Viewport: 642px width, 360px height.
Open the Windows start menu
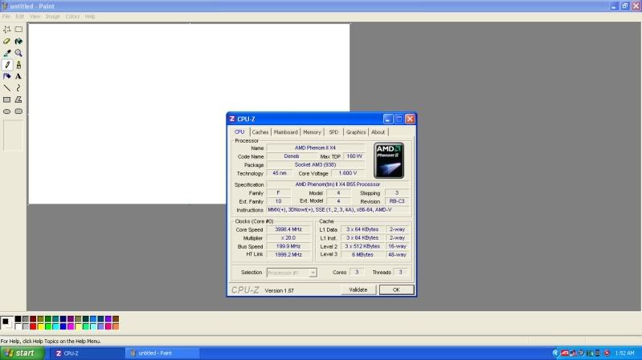tap(22, 353)
